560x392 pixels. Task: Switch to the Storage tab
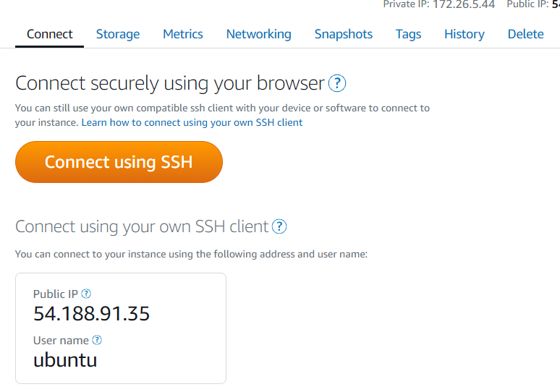118,34
